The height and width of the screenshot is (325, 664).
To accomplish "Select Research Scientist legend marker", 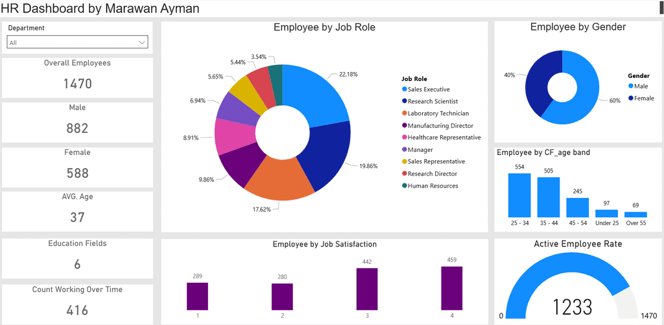I will coord(405,101).
